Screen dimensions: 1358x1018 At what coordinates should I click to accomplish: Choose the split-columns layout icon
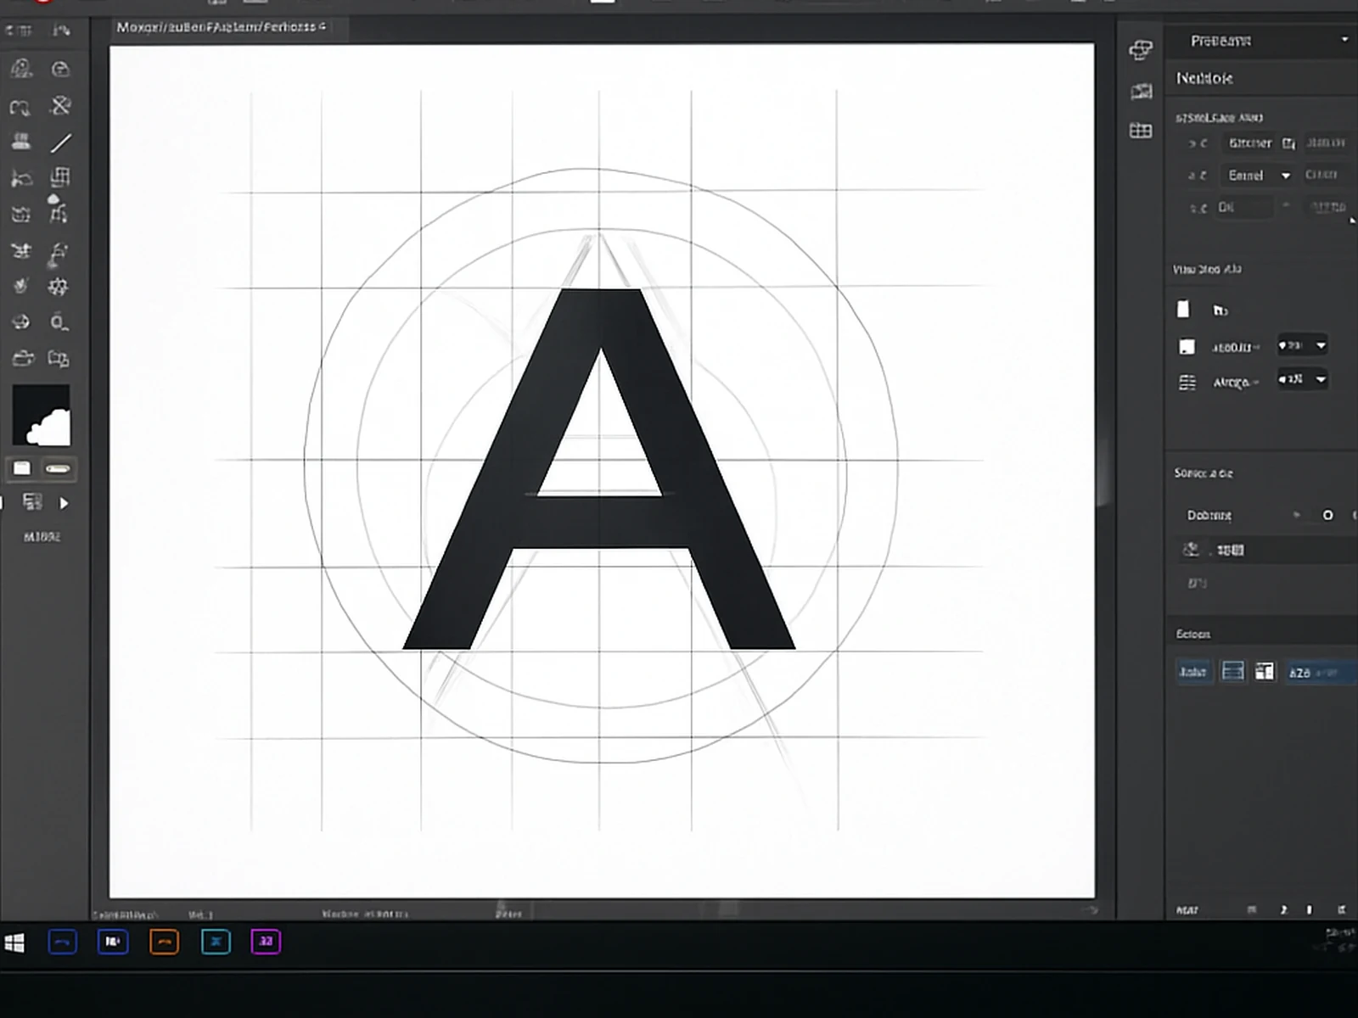1265,672
